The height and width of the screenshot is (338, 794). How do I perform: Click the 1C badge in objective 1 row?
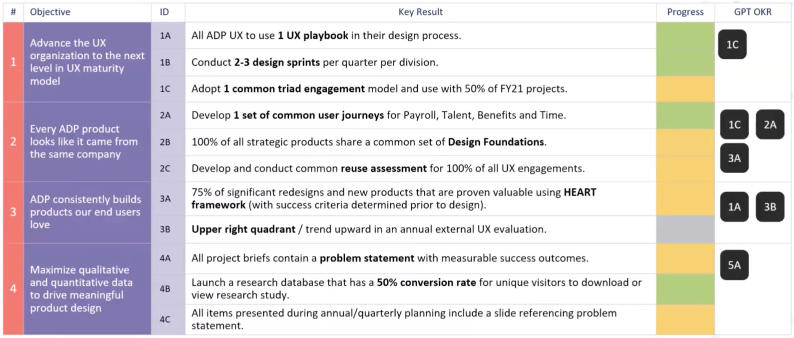tap(732, 44)
